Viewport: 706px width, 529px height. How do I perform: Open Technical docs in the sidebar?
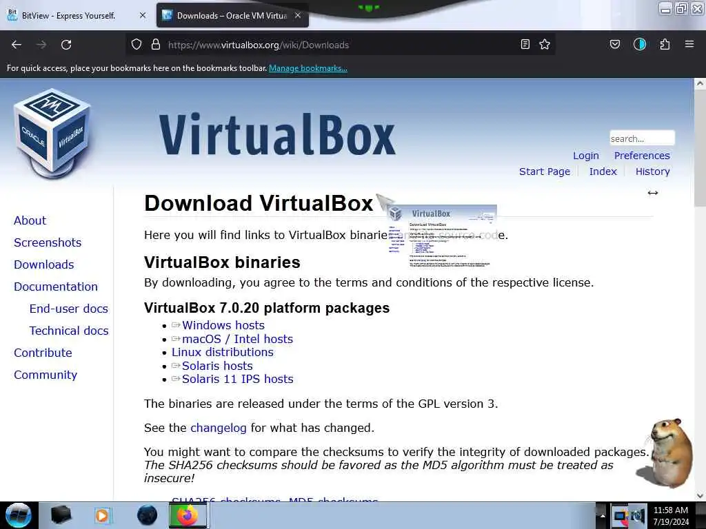click(69, 331)
